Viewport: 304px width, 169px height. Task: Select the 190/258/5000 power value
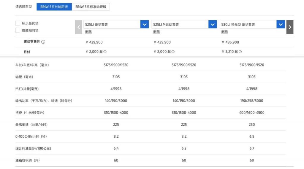(252, 101)
